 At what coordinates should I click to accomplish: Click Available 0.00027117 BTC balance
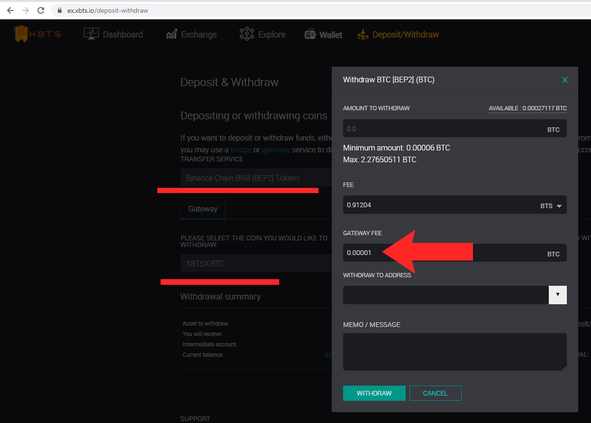coord(527,108)
